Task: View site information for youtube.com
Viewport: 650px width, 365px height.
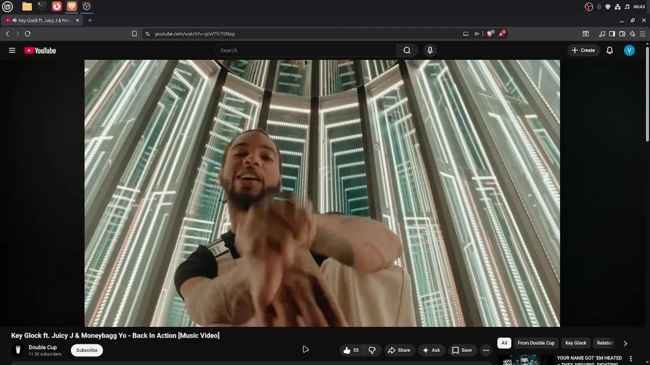Action: pyautogui.click(x=147, y=33)
